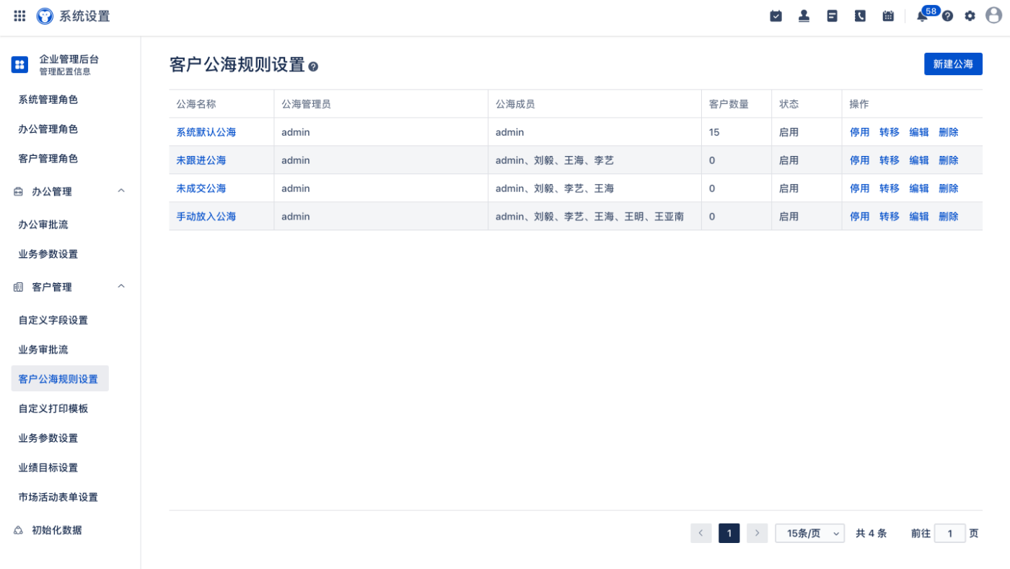1010x569 pixels.
Task: Open the app grid launcher icon
Action: [x=19, y=16]
